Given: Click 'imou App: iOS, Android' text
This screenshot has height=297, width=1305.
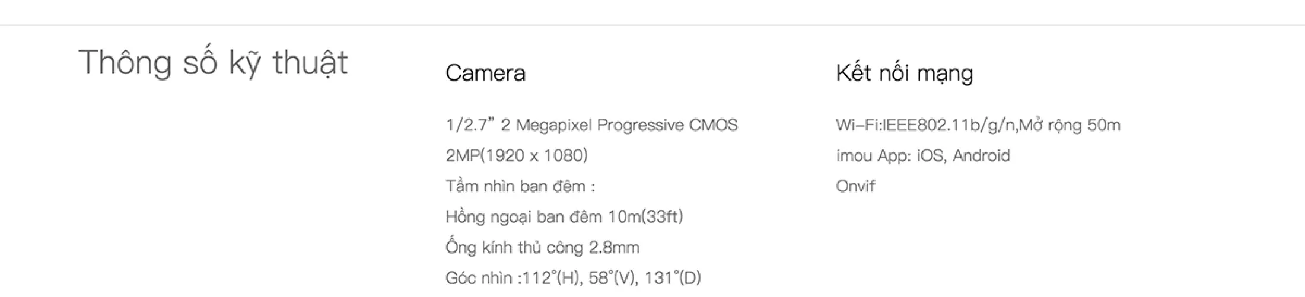Looking at the screenshot, I should [923, 156].
